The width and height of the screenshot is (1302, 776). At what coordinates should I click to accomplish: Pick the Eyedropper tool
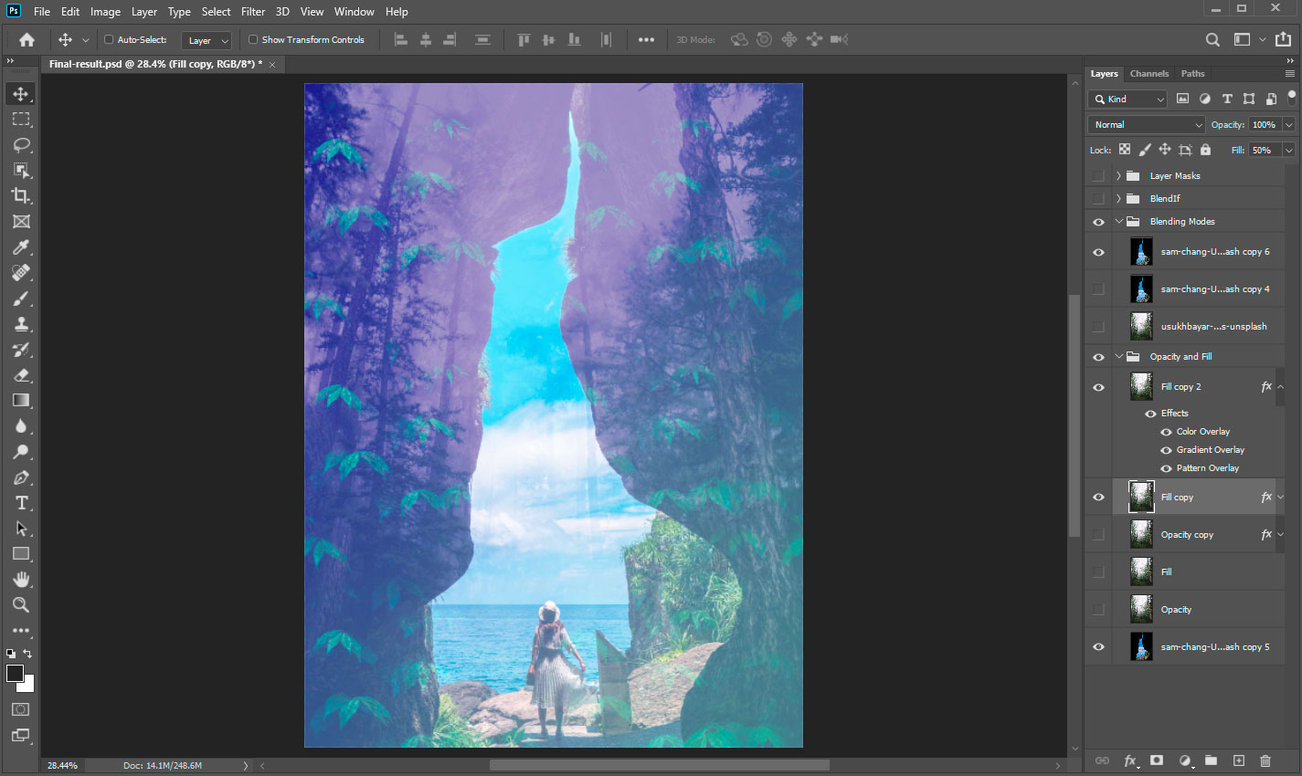pos(21,247)
